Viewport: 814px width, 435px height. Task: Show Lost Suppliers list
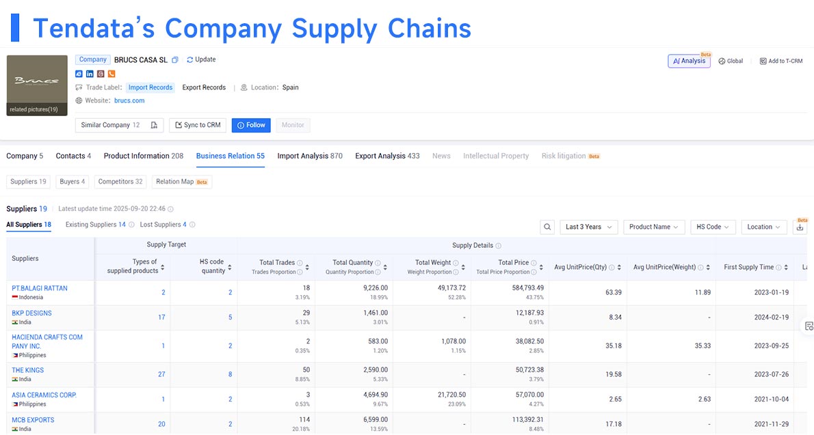[x=163, y=225]
